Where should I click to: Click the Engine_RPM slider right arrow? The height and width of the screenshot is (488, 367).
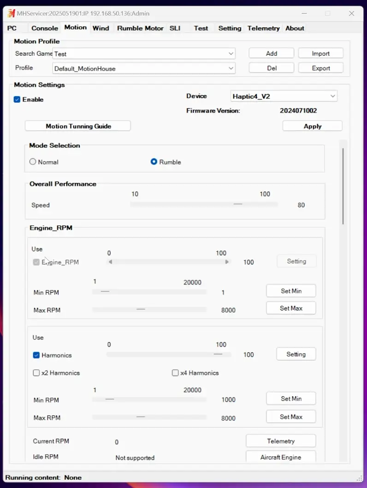(x=227, y=262)
